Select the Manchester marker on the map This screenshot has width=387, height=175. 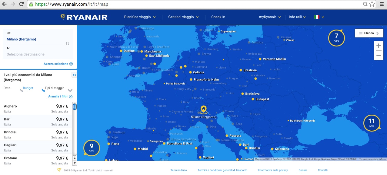[x=142, y=52]
